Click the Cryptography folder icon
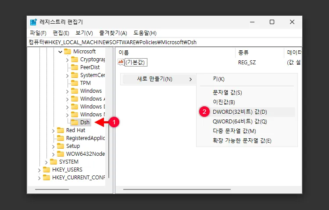Screen dimensions: 329x210 75,59
